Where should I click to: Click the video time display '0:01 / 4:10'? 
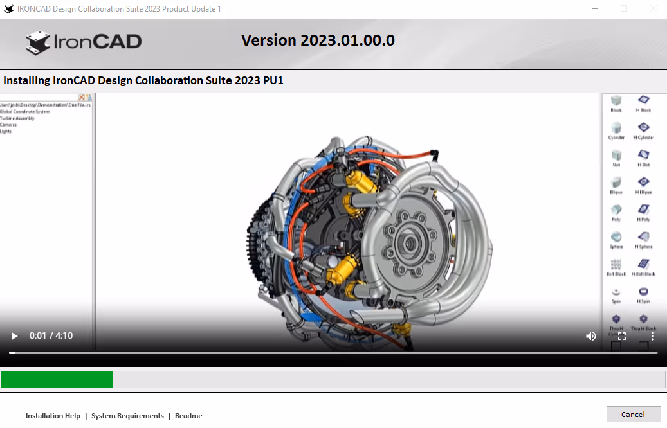(51, 335)
